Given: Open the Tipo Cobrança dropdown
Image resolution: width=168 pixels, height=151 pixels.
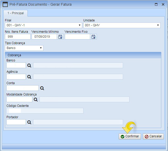Looking at the screenshot, I should tap(24, 48).
